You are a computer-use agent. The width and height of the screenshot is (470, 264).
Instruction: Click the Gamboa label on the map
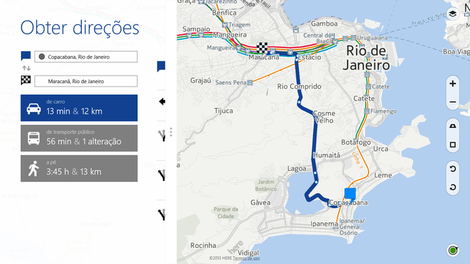(x=324, y=24)
